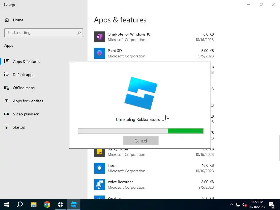Open the taskbar clock and calendar

coord(257,205)
